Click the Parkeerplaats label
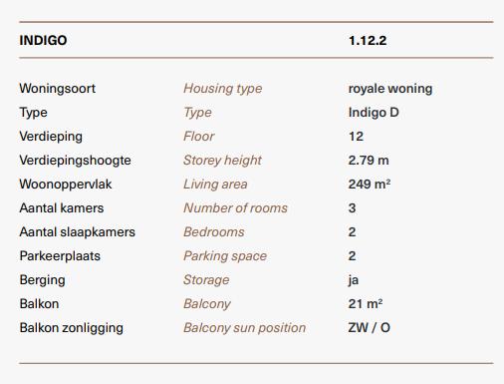The height and width of the screenshot is (384, 504). click(60, 256)
